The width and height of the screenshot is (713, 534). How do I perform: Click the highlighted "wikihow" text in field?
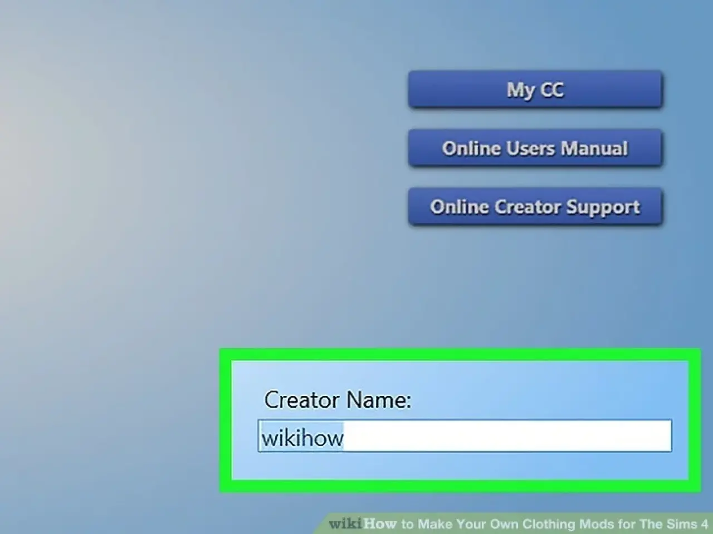(x=302, y=438)
